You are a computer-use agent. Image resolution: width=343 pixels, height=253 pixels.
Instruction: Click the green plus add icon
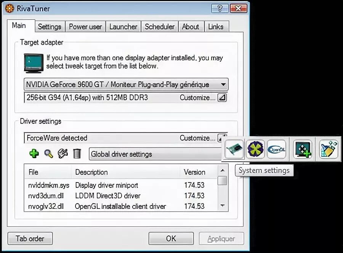tap(34, 154)
